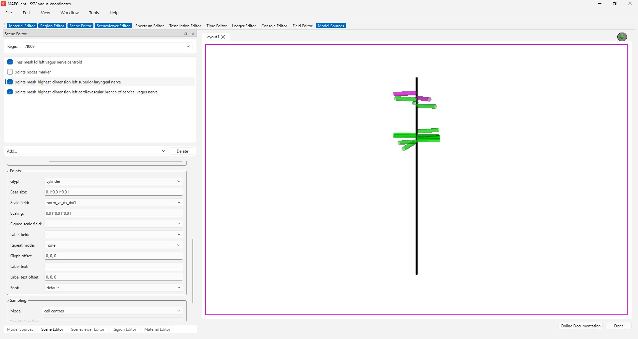Switch to the Material Editor bottom tab

click(x=157, y=329)
